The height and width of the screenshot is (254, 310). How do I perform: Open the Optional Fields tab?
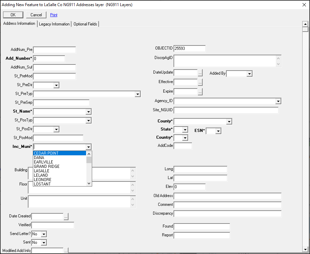[x=85, y=24]
